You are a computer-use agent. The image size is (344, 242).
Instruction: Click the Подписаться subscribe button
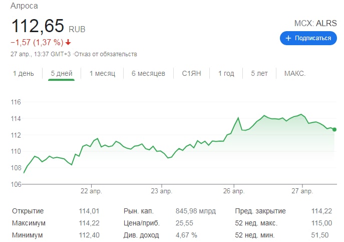pos(308,38)
